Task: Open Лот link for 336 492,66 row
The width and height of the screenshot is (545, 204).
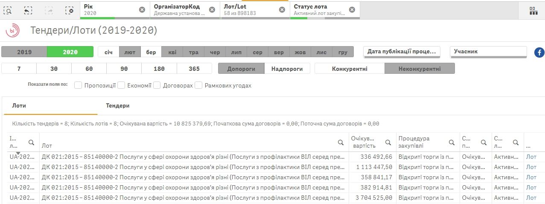Action: (531, 157)
